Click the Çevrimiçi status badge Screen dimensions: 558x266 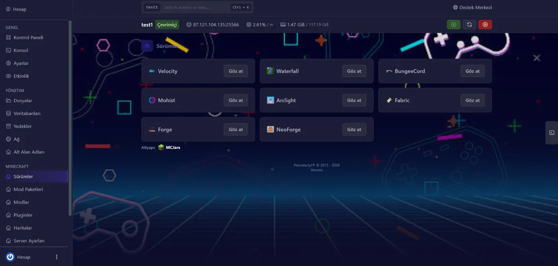pos(167,25)
